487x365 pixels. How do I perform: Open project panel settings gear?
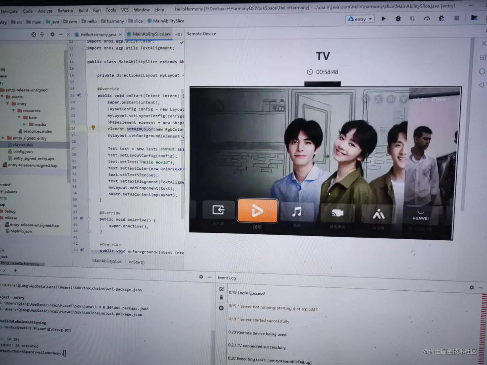tap(52, 34)
